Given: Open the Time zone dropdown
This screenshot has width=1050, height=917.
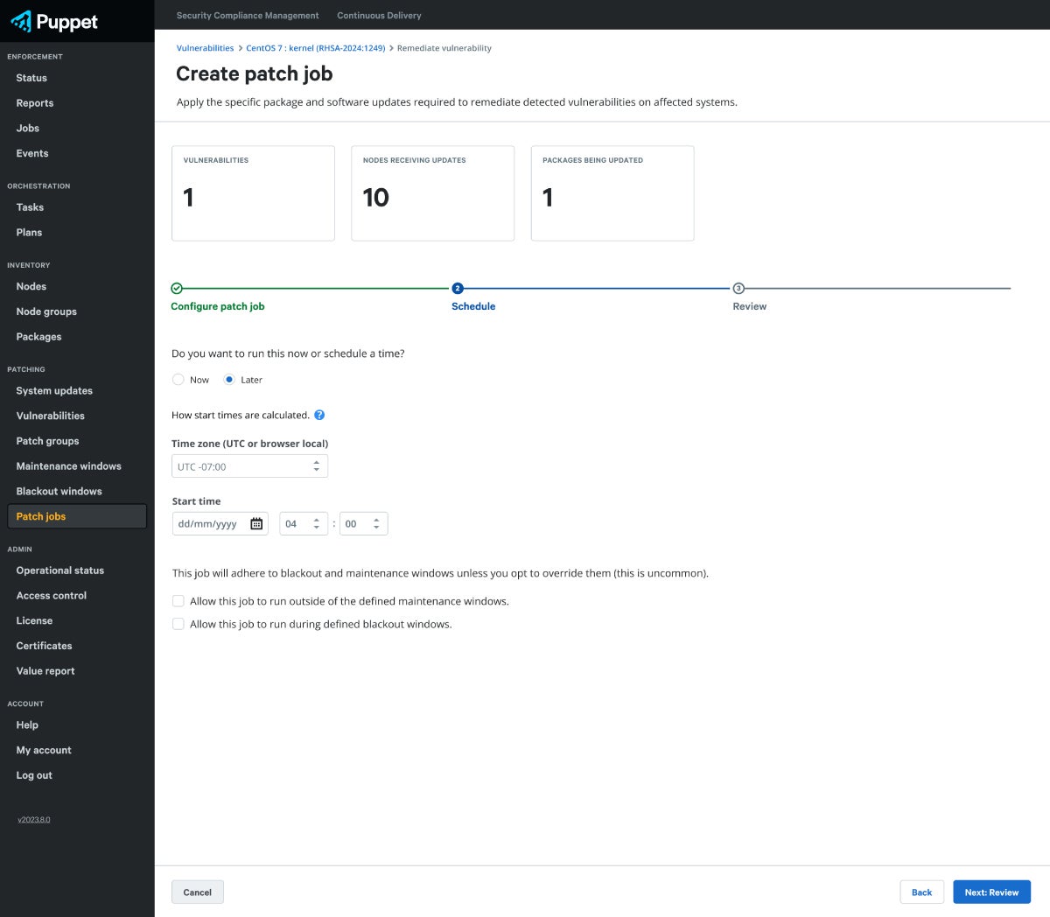Looking at the screenshot, I should (x=249, y=466).
